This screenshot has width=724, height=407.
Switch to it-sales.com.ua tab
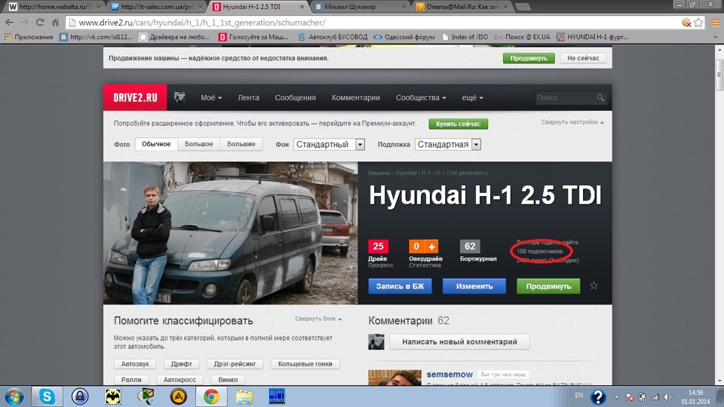(157, 7)
